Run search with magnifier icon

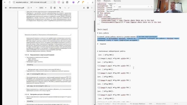[152, 7]
